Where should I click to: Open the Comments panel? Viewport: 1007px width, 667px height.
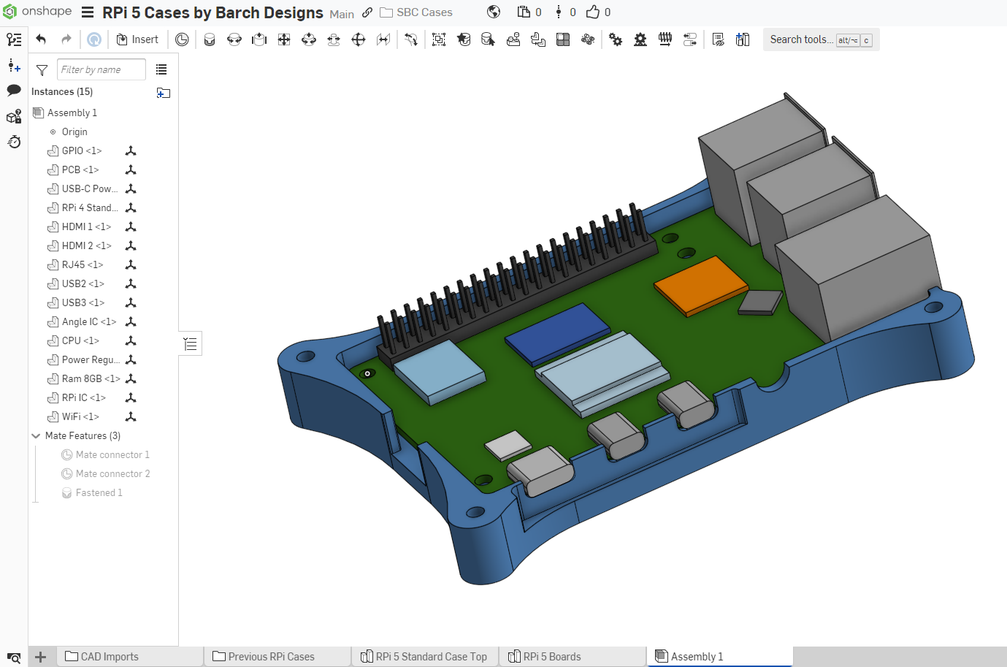coord(14,91)
